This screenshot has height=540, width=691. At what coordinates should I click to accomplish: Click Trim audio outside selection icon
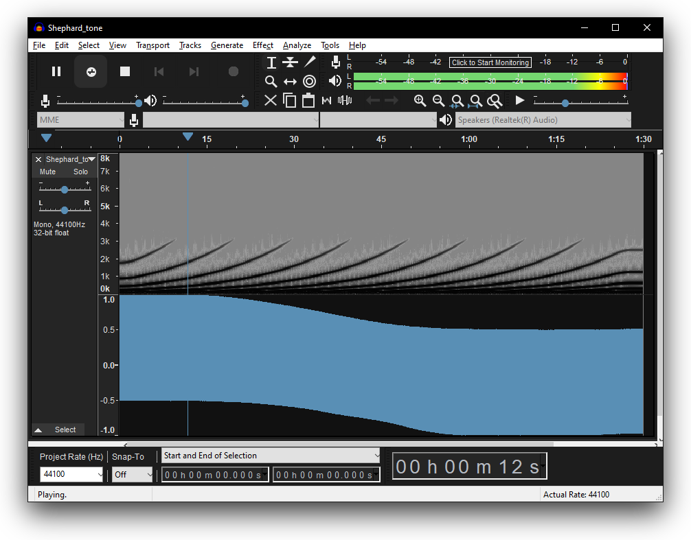pos(326,101)
